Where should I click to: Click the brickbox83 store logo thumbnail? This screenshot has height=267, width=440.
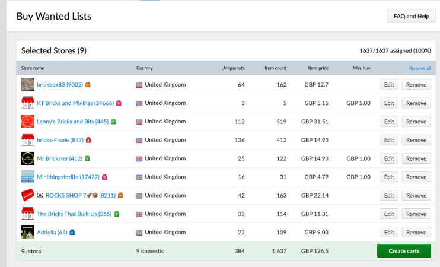pos(28,84)
